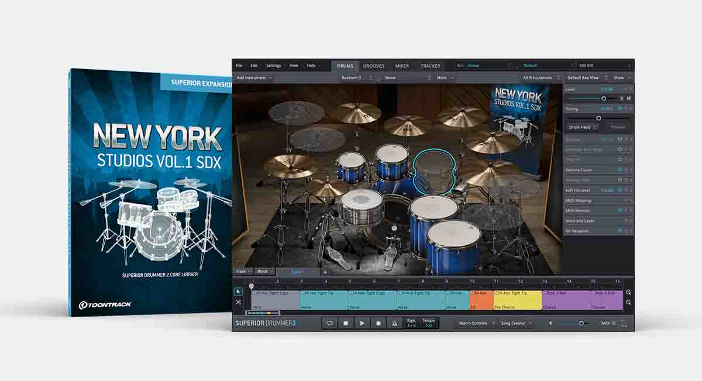
Task: Click the stop transport button
Action: tap(346, 323)
